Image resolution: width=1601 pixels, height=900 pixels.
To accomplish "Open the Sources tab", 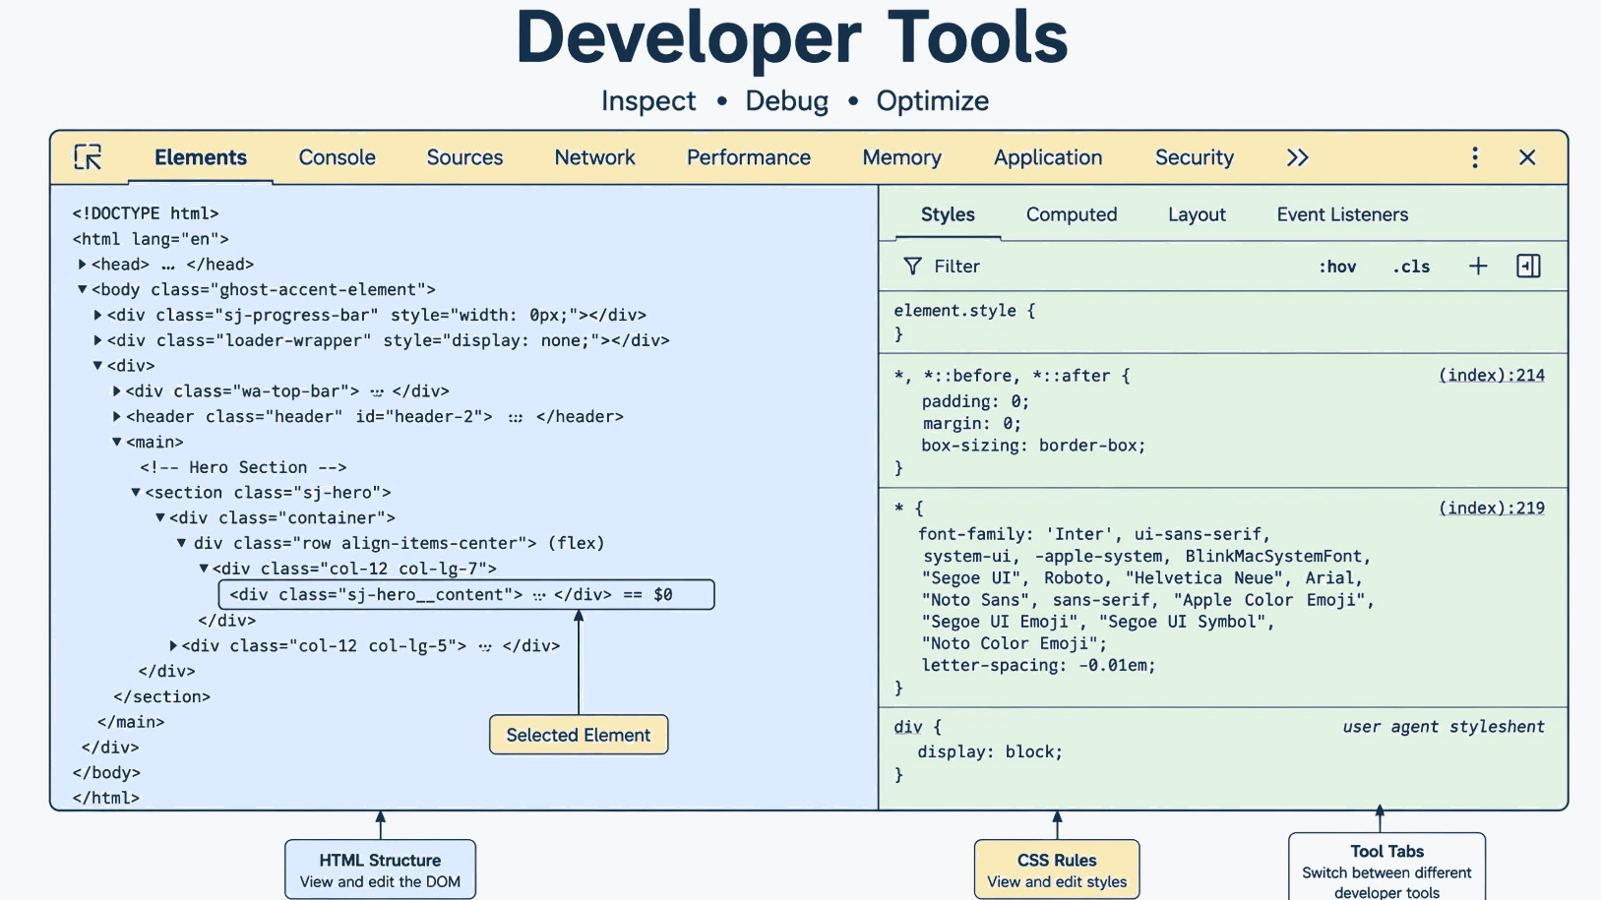I will coord(464,157).
